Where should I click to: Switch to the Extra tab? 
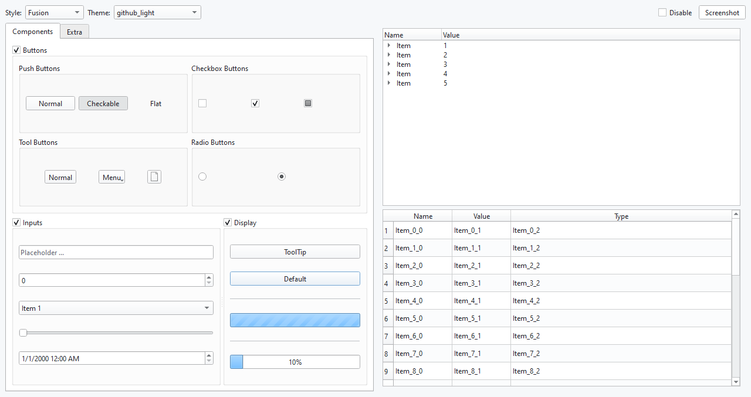75,32
